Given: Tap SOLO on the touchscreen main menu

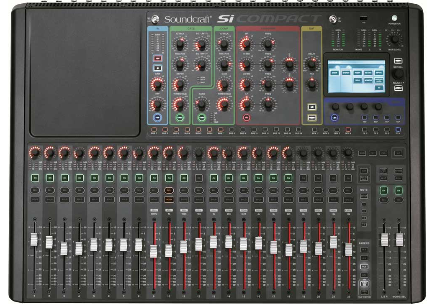Looking at the screenshot, I should click(358, 80).
